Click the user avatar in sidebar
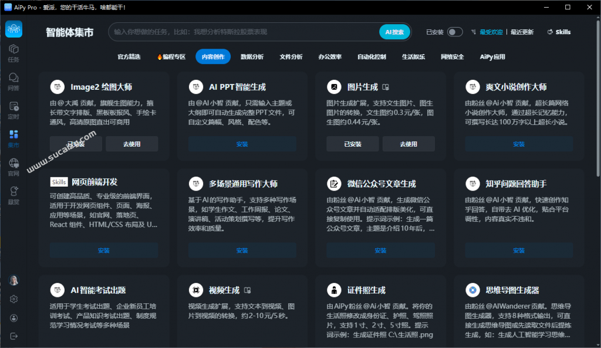The height and width of the screenshot is (348, 601). pos(14,280)
